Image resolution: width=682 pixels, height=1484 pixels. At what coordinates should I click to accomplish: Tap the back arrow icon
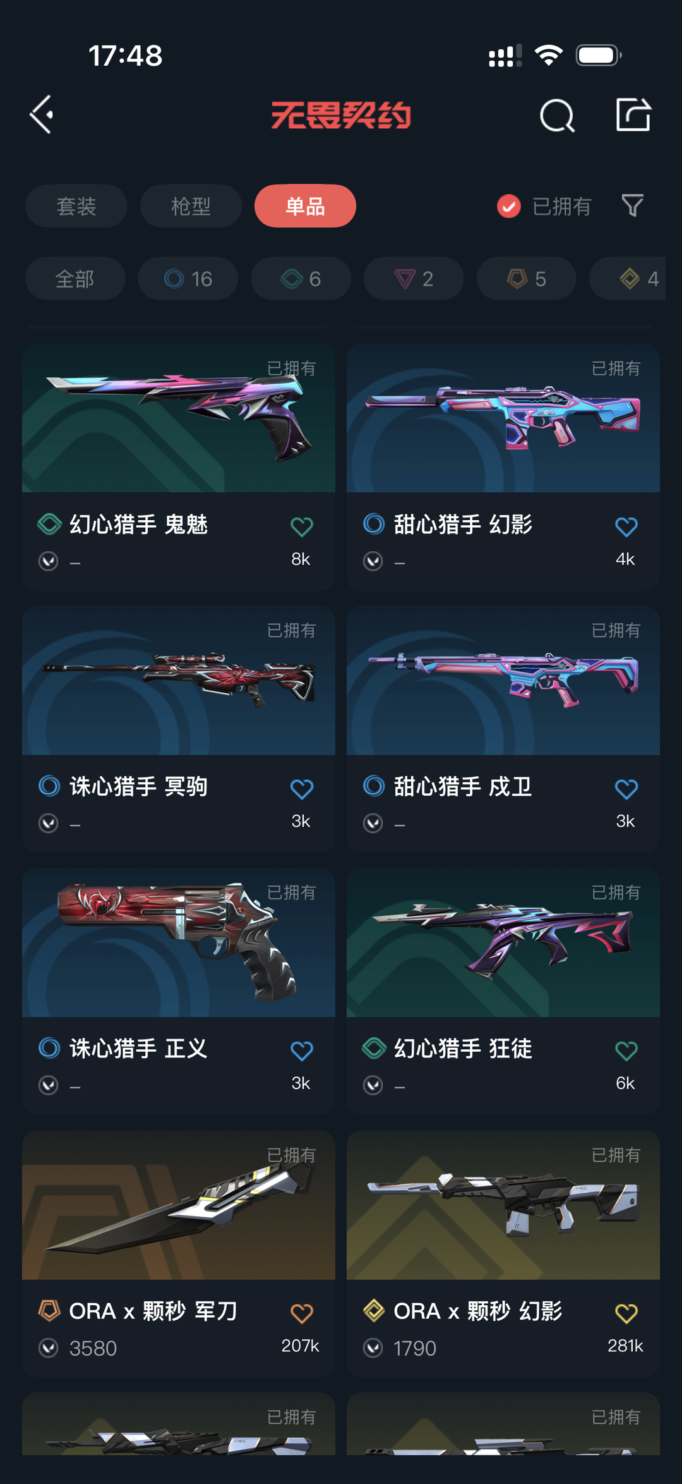[x=42, y=115]
